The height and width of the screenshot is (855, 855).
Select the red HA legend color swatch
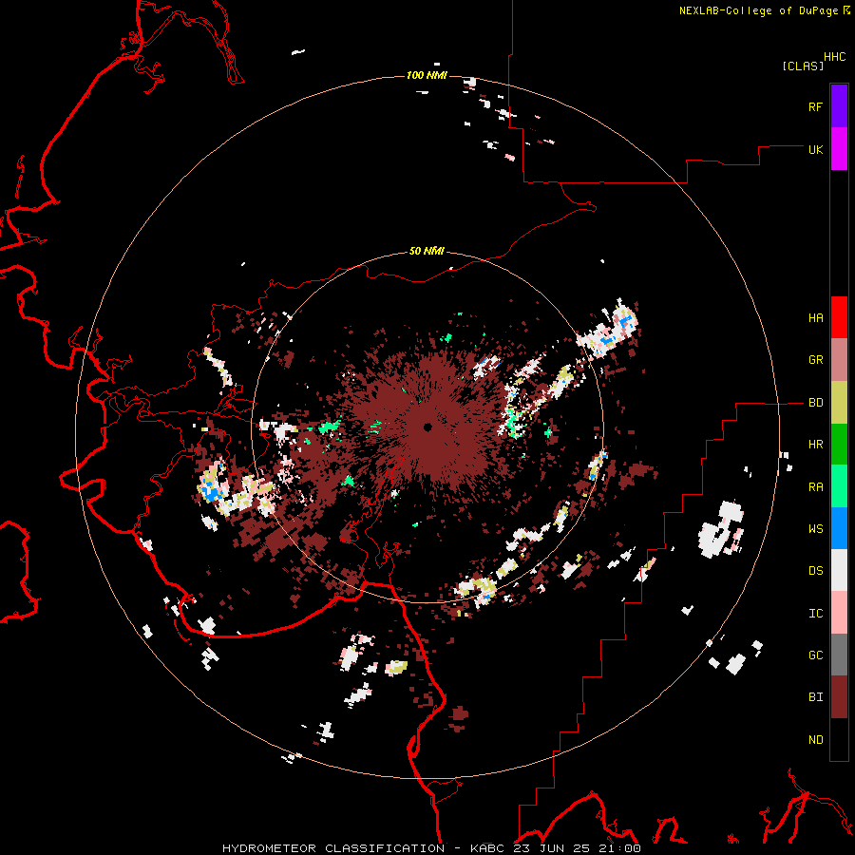click(839, 317)
